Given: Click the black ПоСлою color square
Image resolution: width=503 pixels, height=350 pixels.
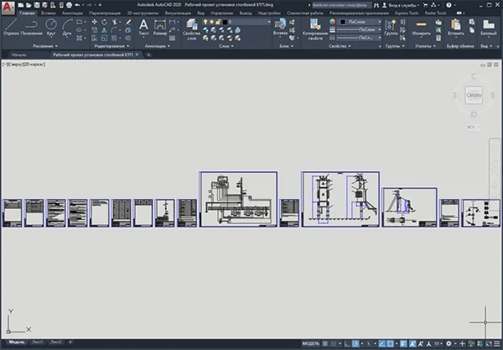Looking at the screenshot, I should (343, 22).
